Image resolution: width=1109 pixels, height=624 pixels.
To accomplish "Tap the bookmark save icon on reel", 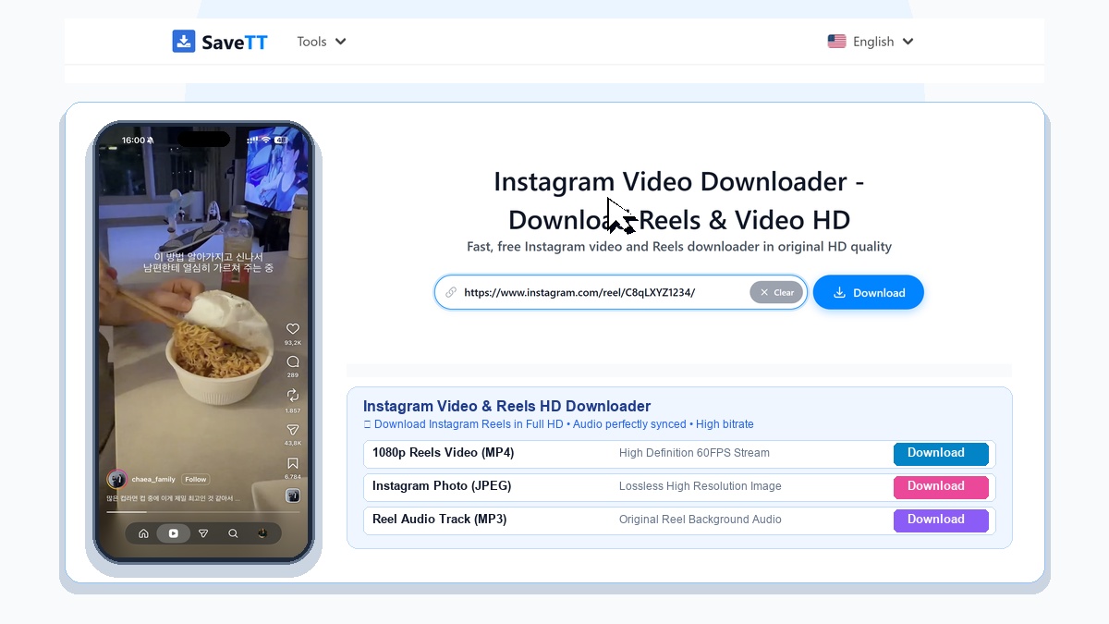I will [293, 463].
